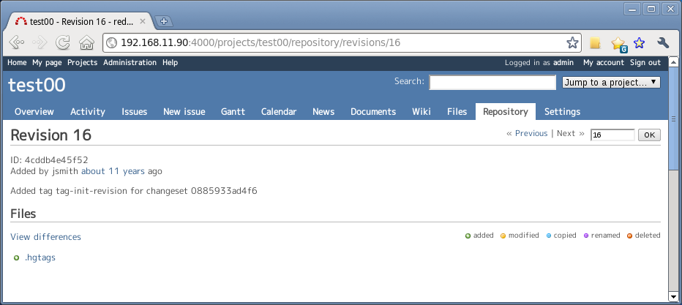Reload the page with the refresh icon
The image size is (682, 305).
click(63, 42)
